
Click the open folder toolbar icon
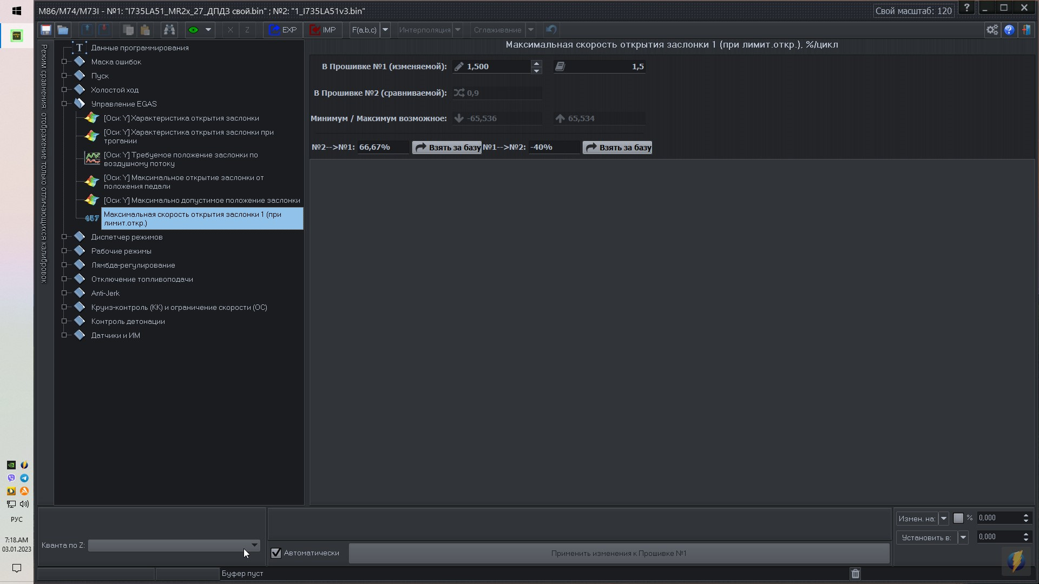coord(63,30)
